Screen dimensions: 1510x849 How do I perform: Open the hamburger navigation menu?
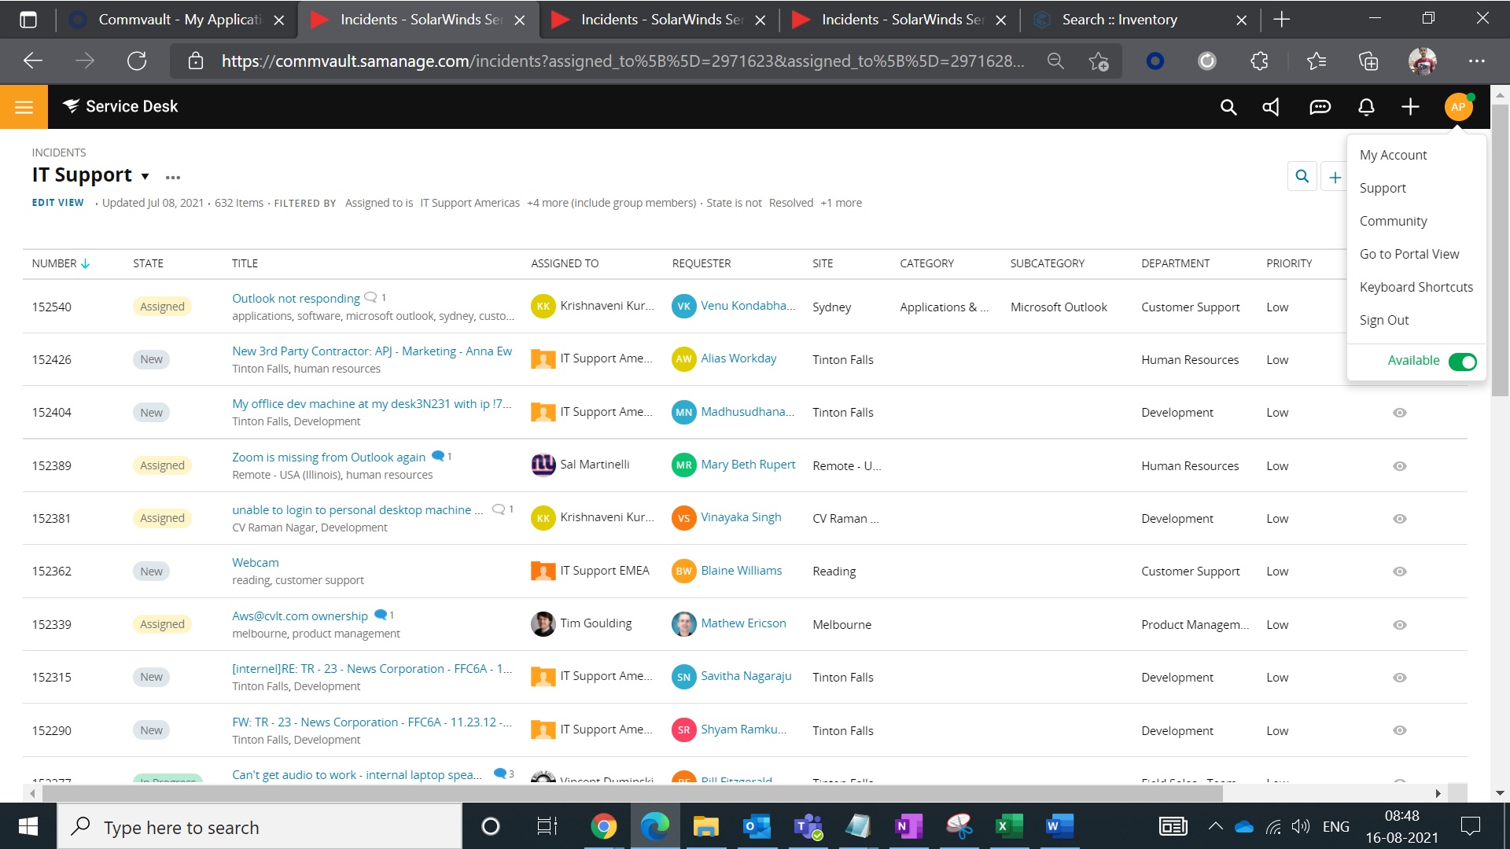click(24, 107)
